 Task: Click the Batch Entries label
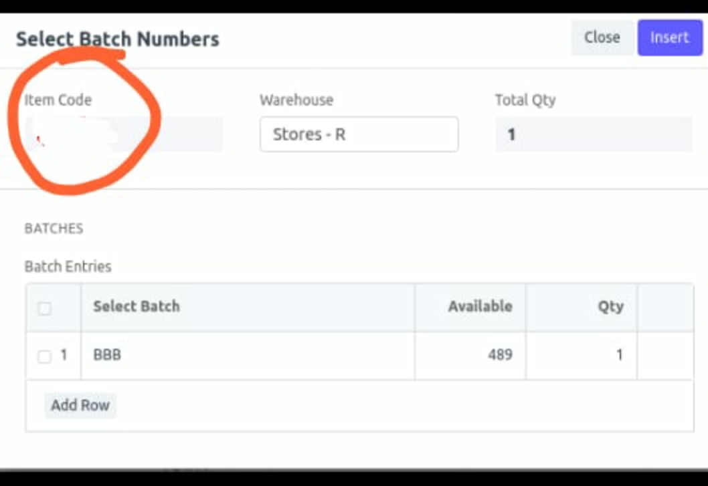[x=68, y=267]
